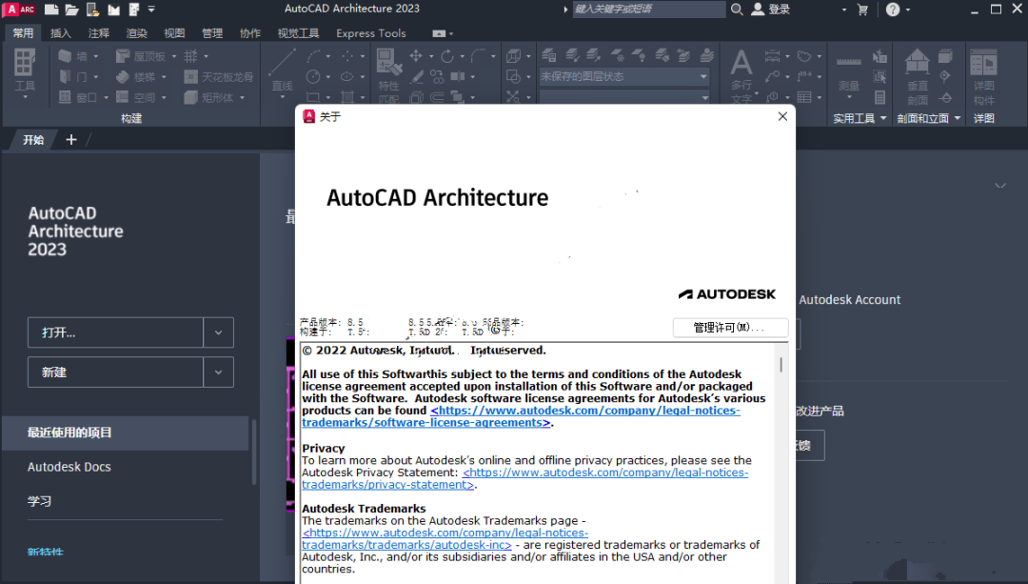
Task: Switch to the 渲染 ribbon tab
Action: click(136, 33)
